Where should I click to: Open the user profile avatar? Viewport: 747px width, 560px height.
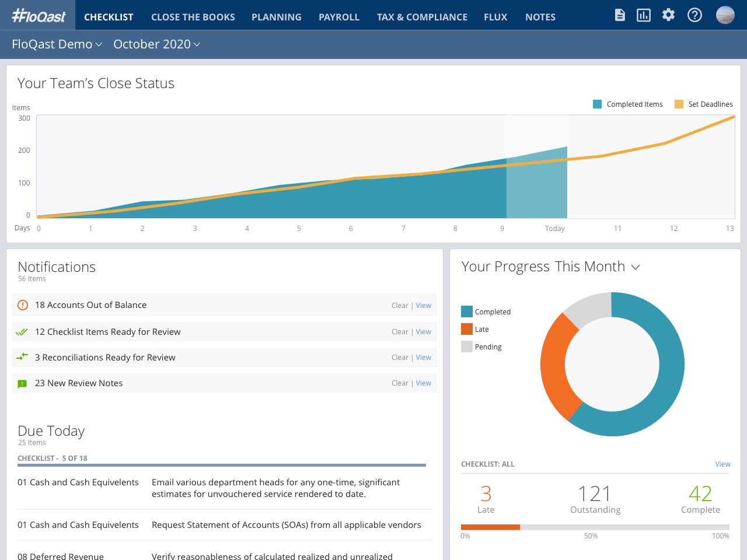[x=725, y=15]
